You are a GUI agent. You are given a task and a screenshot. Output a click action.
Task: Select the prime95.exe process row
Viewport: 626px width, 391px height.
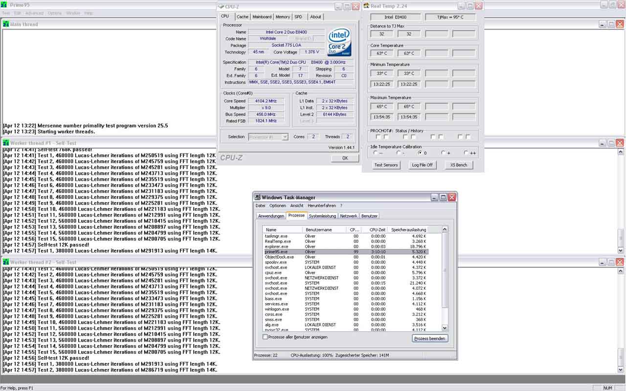coord(345,252)
